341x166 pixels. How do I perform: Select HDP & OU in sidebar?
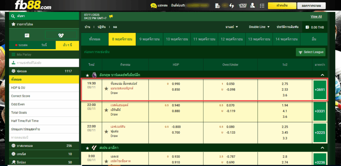coord(44,88)
